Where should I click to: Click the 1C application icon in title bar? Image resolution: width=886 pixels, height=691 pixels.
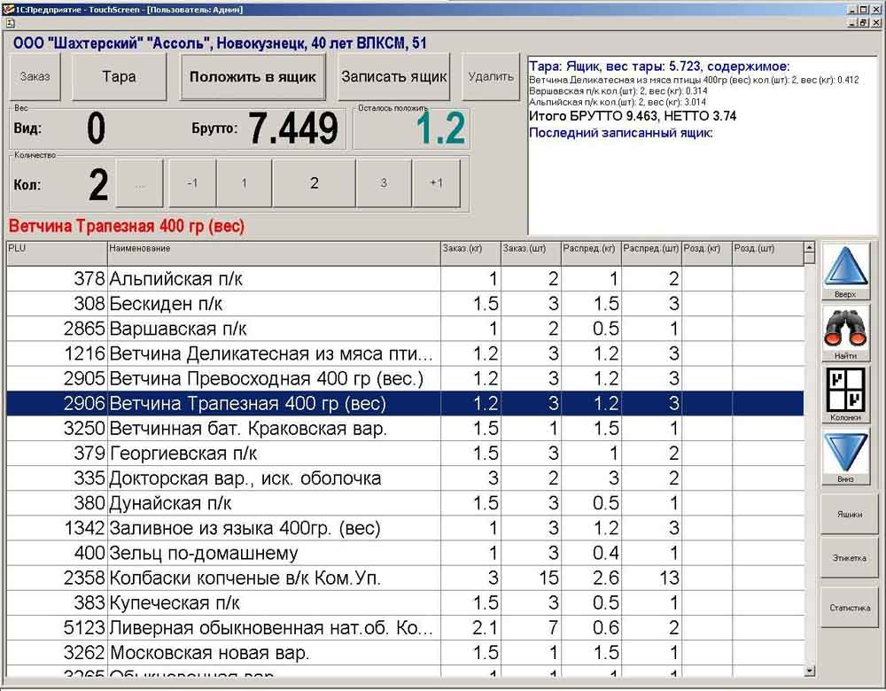[x=8, y=9]
